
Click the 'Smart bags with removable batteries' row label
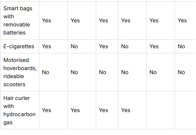(18, 20)
